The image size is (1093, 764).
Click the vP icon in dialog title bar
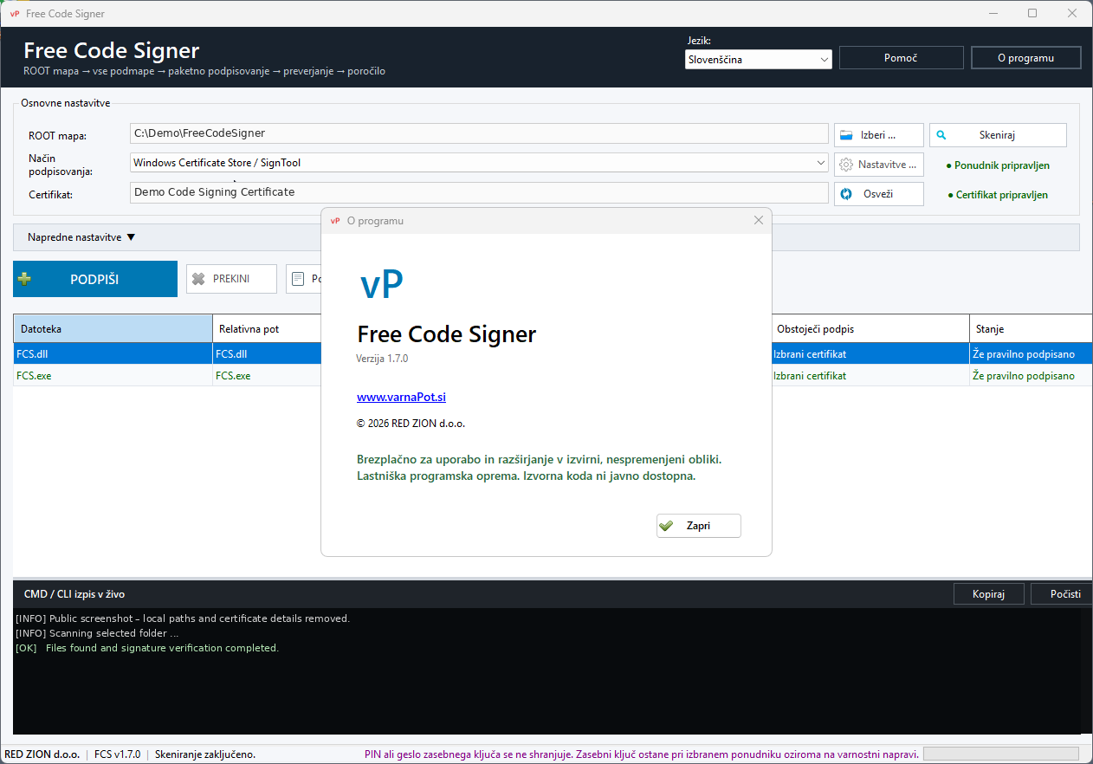click(335, 221)
